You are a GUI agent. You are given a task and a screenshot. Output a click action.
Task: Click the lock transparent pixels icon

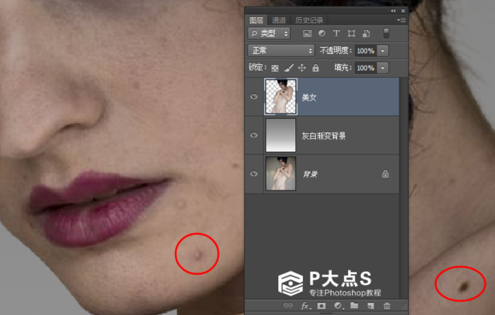click(275, 67)
